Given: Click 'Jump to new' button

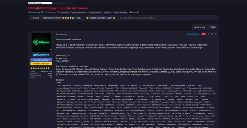Looking at the screenshot, I should [x=200, y=27].
